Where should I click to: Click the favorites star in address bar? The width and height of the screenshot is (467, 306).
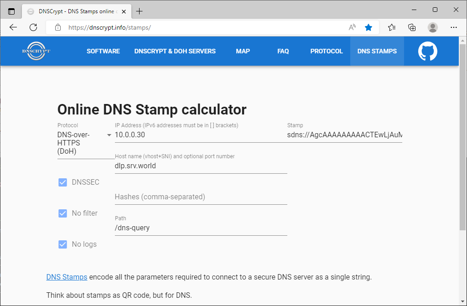pyautogui.click(x=368, y=27)
